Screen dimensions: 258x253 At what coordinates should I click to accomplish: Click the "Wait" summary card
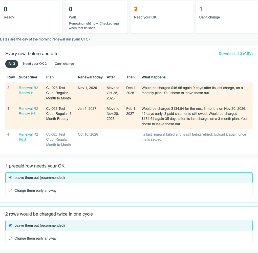(96, 17)
